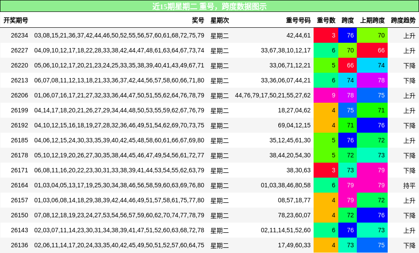This screenshot has height=253, width=419.
Task: Select the 奖号 column header
Action: (x=198, y=20)
